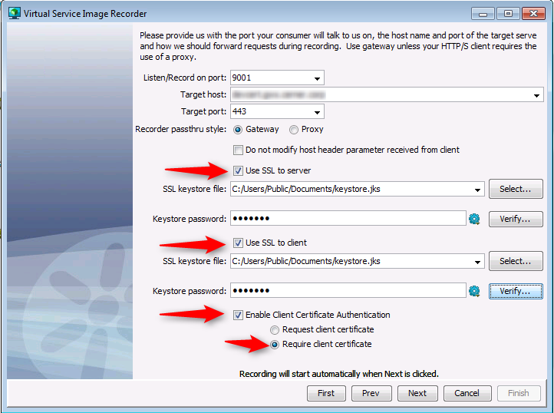
Task: Click Verify button for server keystore password
Action: pos(516,219)
